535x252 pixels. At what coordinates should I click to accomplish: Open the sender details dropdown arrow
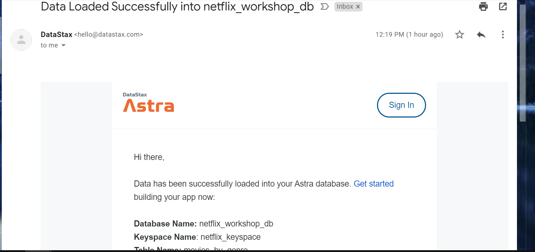tap(63, 45)
